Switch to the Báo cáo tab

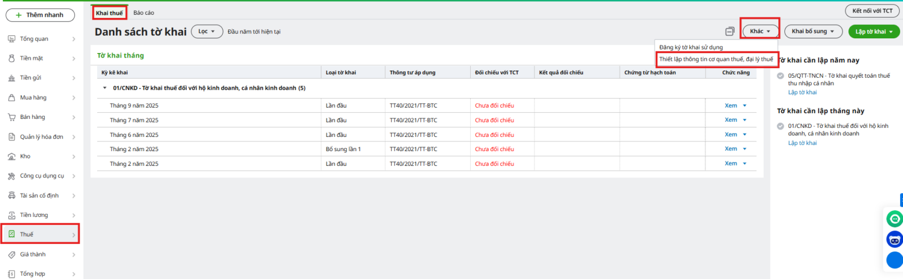[x=143, y=12]
